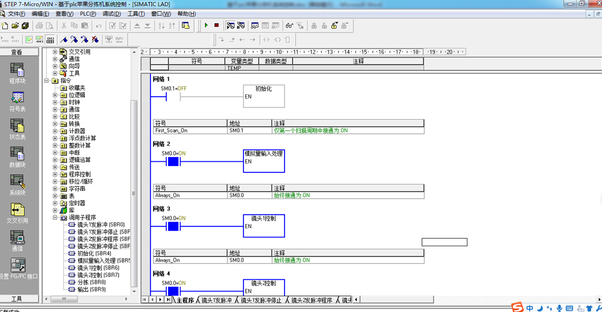Image resolution: width=602 pixels, height=312 pixels.
Task: Open the PLC(P) menu
Action: [88, 13]
